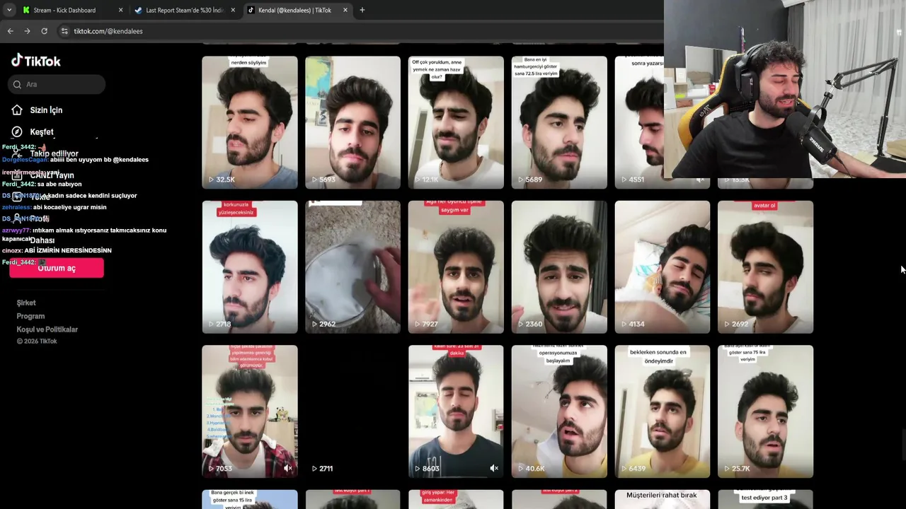The image size is (906, 509).
Task: Open the video with 5693 views
Action: click(x=352, y=122)
